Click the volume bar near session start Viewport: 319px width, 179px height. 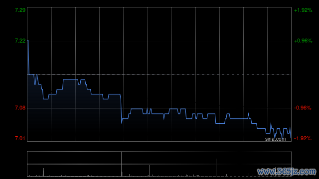tap(43, 173)
